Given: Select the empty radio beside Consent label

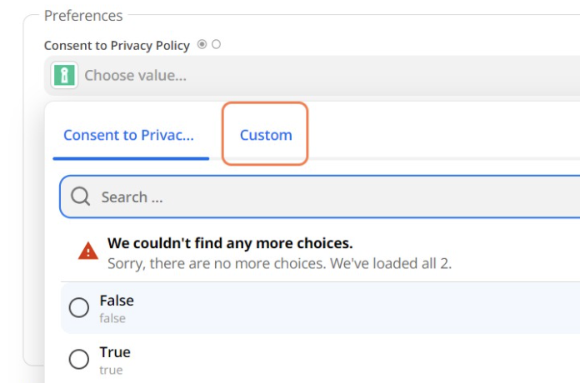Looking at the screenshot, I should (x=217, y=45).
